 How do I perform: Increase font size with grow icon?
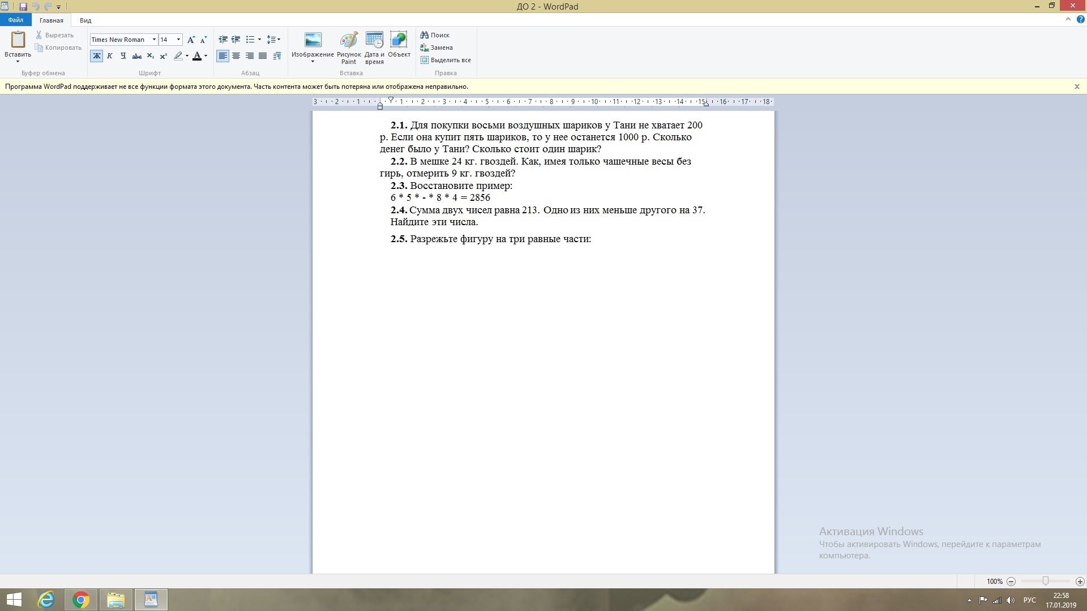pos(191,40)
